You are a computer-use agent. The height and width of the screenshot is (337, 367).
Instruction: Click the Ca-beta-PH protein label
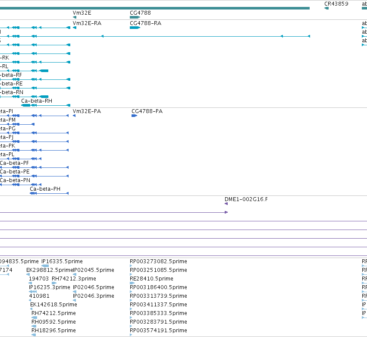[x=45, y=189]
